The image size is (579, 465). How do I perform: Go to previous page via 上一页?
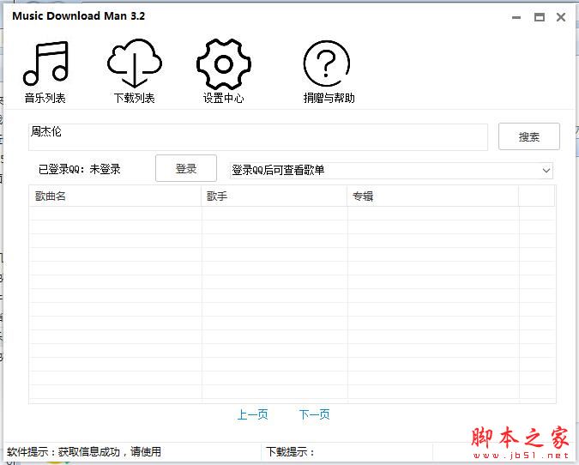(252, 415)
